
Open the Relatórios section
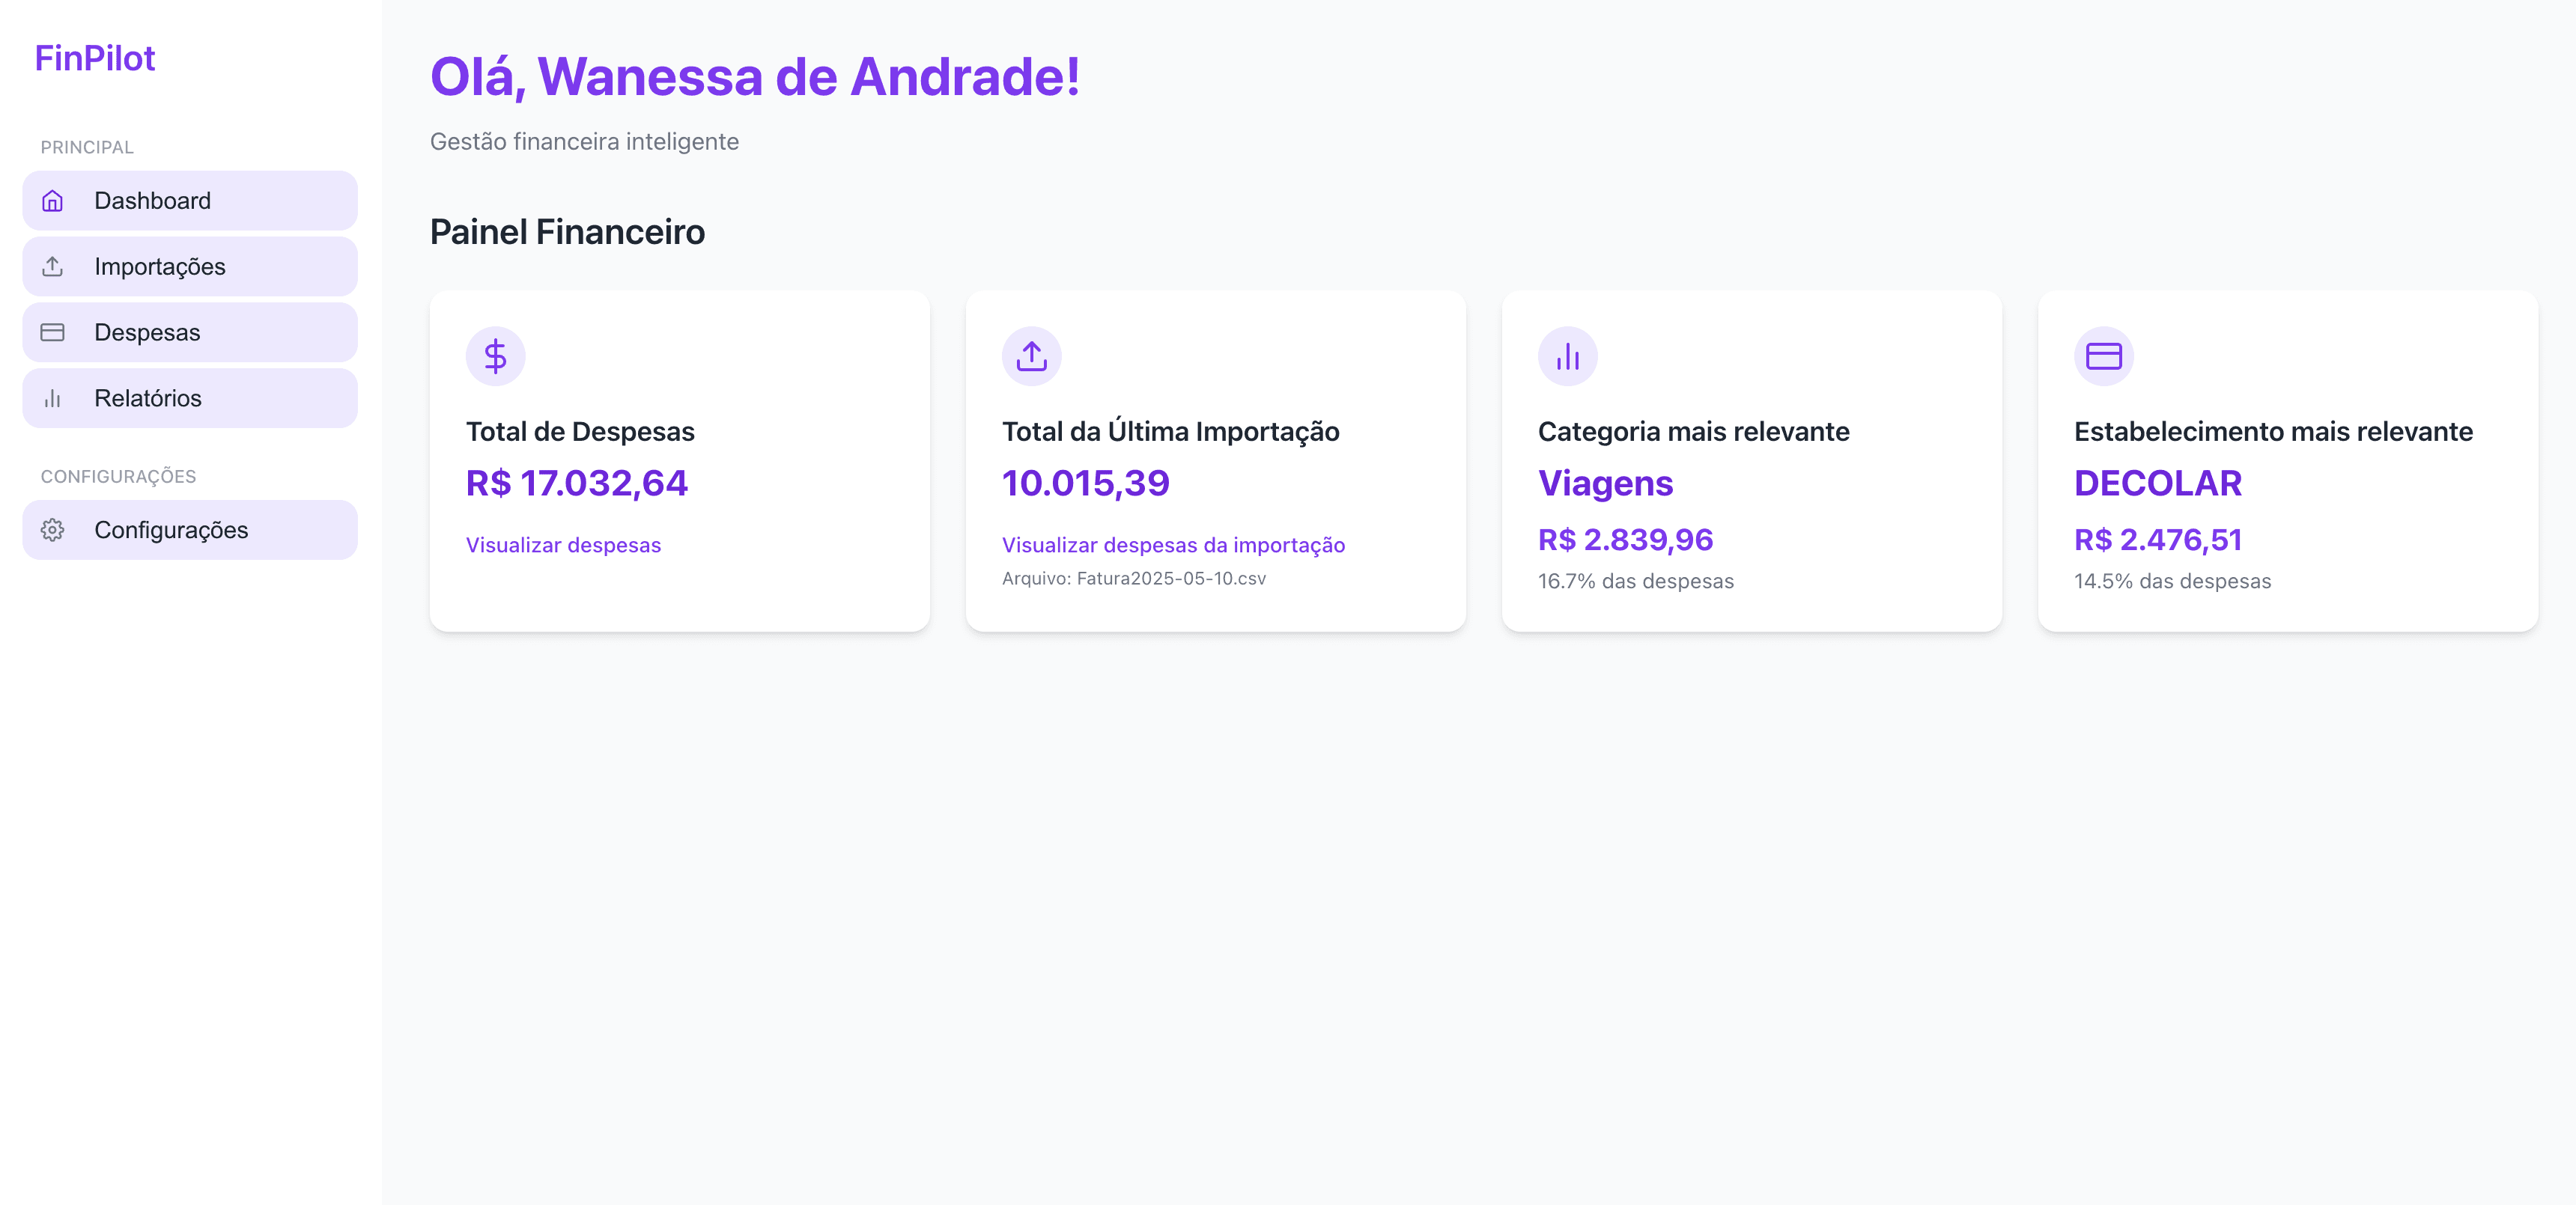click(x=147, y=397)
